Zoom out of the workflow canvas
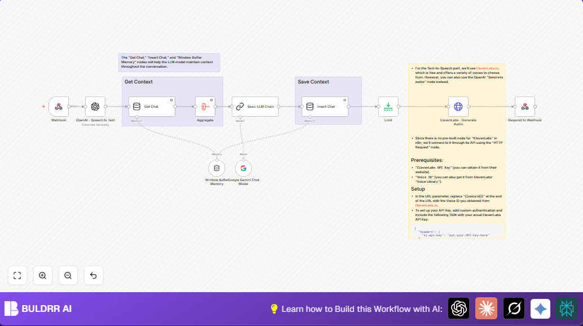Viewport: 583px width, 326px height. point(68,275)
